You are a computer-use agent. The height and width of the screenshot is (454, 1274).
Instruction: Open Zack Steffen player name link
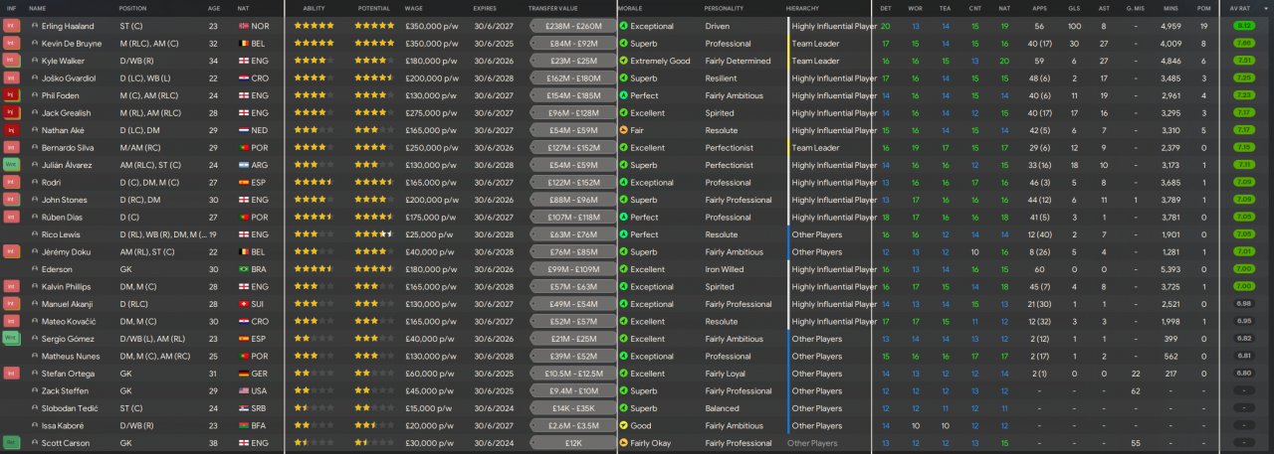tap(67, 391)
